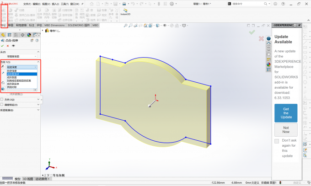Check the Don't ask again for this update box

(x=277, y=141)
